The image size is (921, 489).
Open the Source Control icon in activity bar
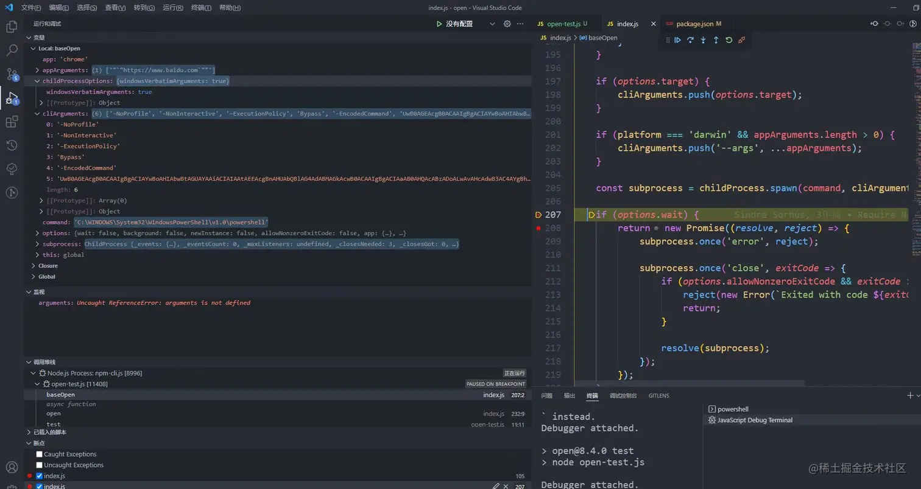coord(11,74)
